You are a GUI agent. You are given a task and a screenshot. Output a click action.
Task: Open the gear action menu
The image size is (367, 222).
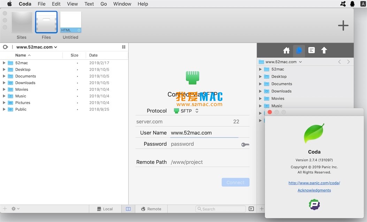(15, 209)
